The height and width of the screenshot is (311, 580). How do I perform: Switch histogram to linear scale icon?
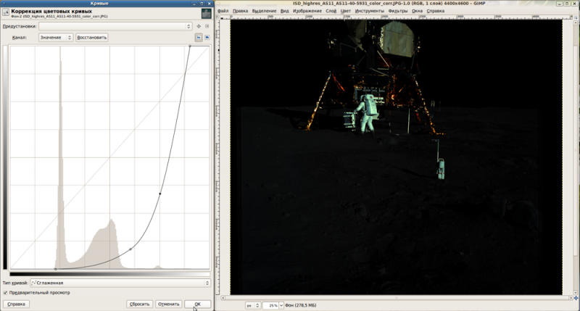tap(199, 37)
